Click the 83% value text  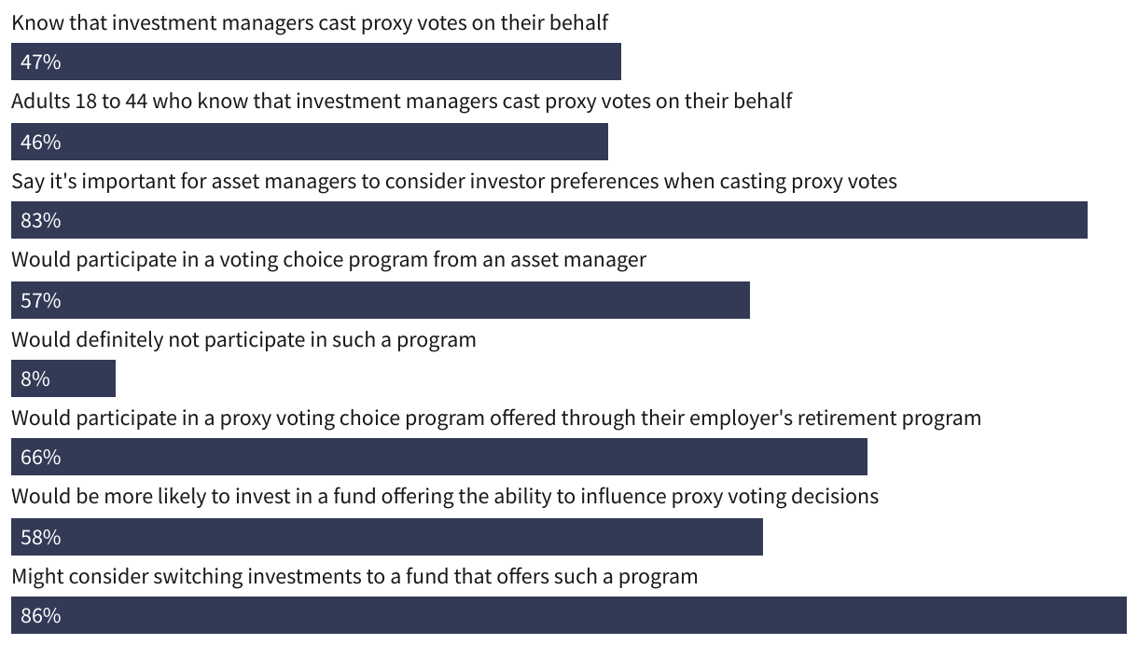pos(41,220)
